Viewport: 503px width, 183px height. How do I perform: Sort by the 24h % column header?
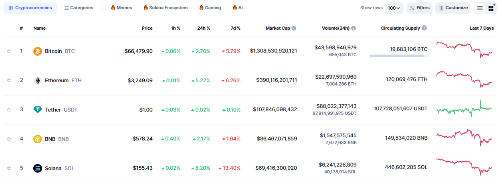(204, 28)
